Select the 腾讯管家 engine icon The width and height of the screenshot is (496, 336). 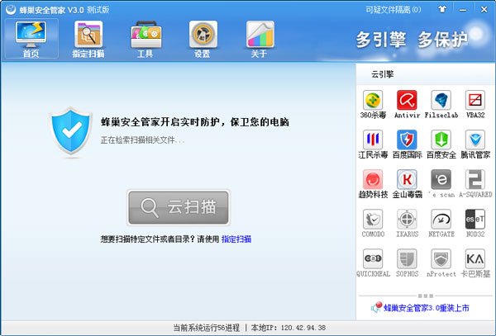475,140
